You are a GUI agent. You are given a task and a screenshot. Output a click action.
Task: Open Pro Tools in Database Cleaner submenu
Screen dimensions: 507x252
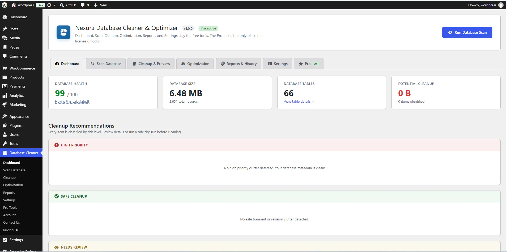(10, 208)
